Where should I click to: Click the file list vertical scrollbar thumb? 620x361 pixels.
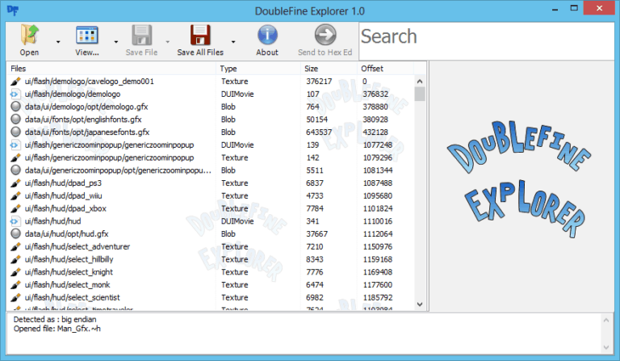(x=420, y=94)
